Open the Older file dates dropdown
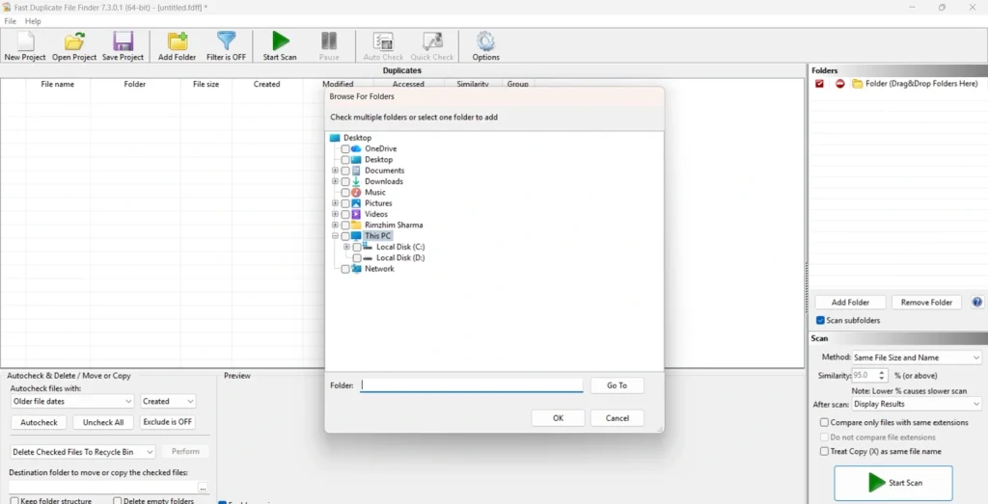 click(72, 401)
